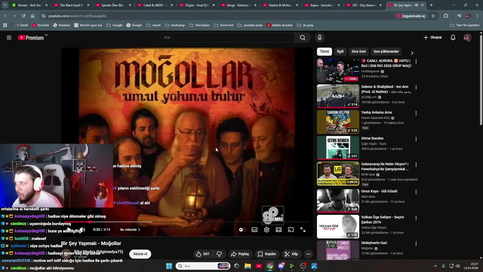The image size is (483, 272).
Task: Open the Daboor & Shabjdeed video thumbnail
Action: tap(338, 96)
